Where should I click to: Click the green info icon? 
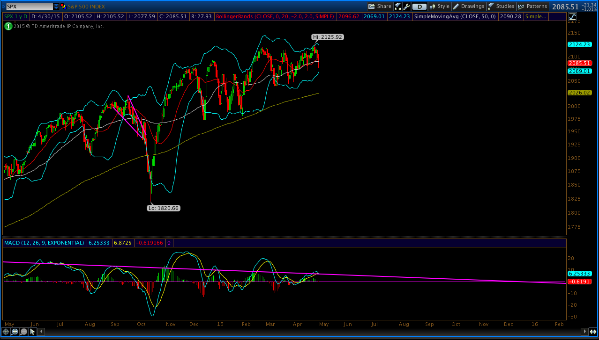tap(8, 26)
